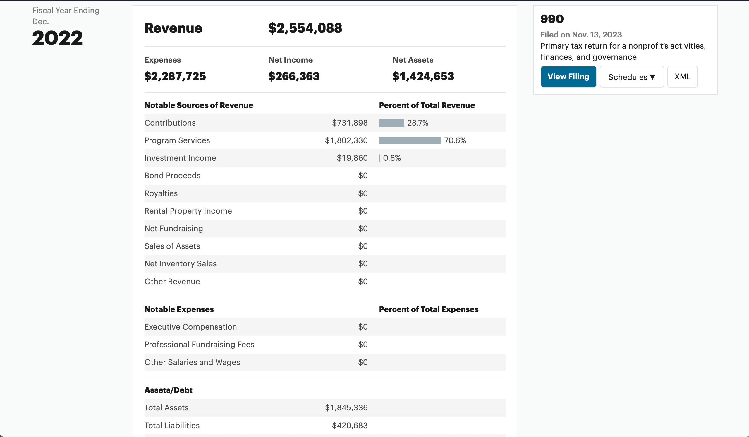Click the Other Revenue row label
The height and width of the screenshot is (437, 749).
172,281
